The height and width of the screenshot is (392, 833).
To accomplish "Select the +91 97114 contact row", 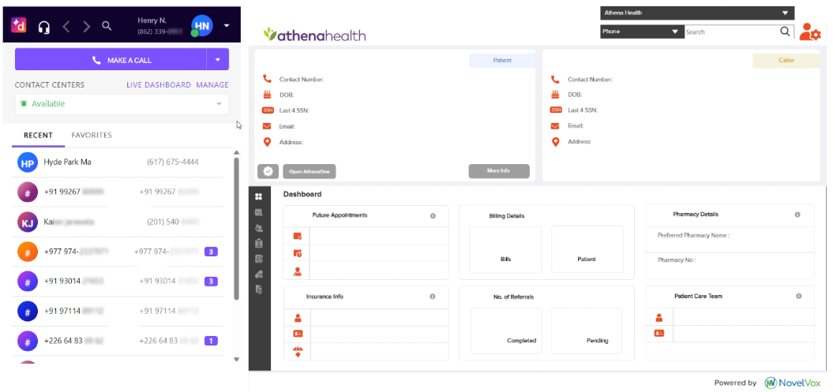I will pos(118,311).
